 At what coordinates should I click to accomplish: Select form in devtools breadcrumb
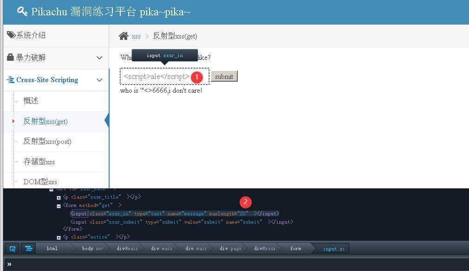295,249
